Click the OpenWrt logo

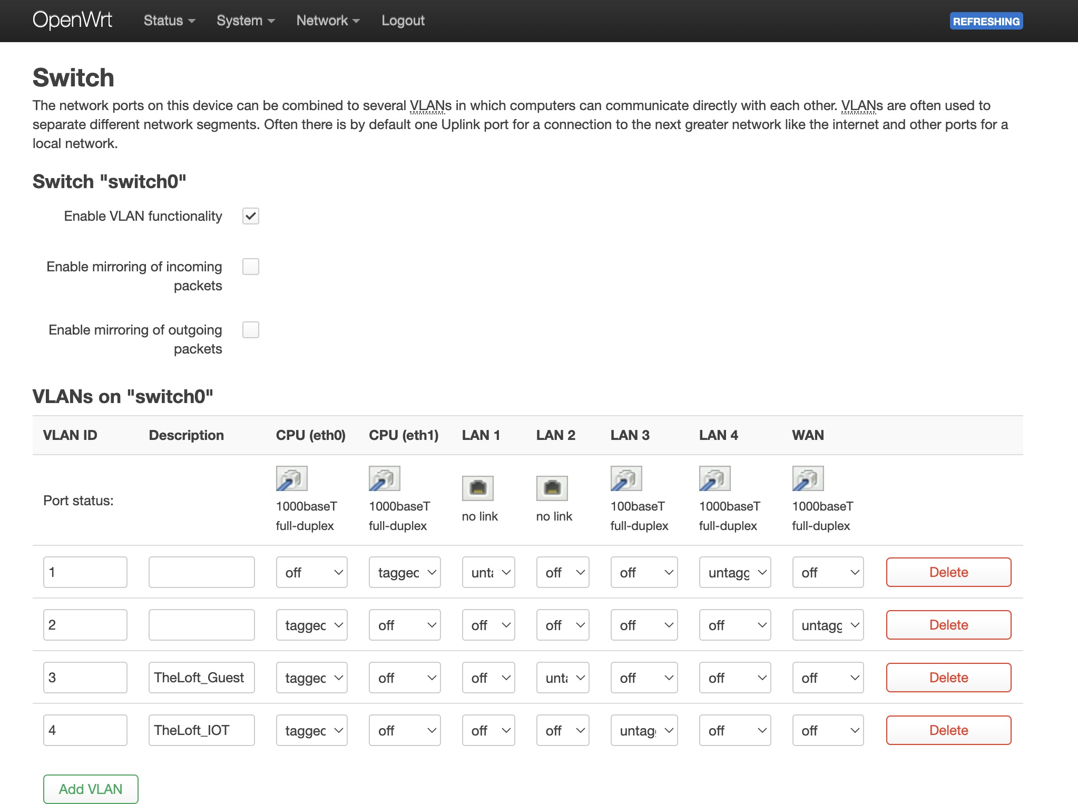(x=72, y=20)
